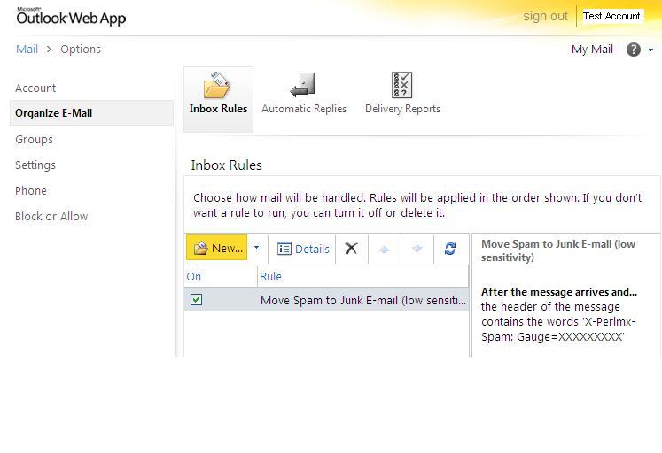Open the Inbox Rules section icon
The width and height of the screenshot is (662, 453).
[x=218, y=87]
